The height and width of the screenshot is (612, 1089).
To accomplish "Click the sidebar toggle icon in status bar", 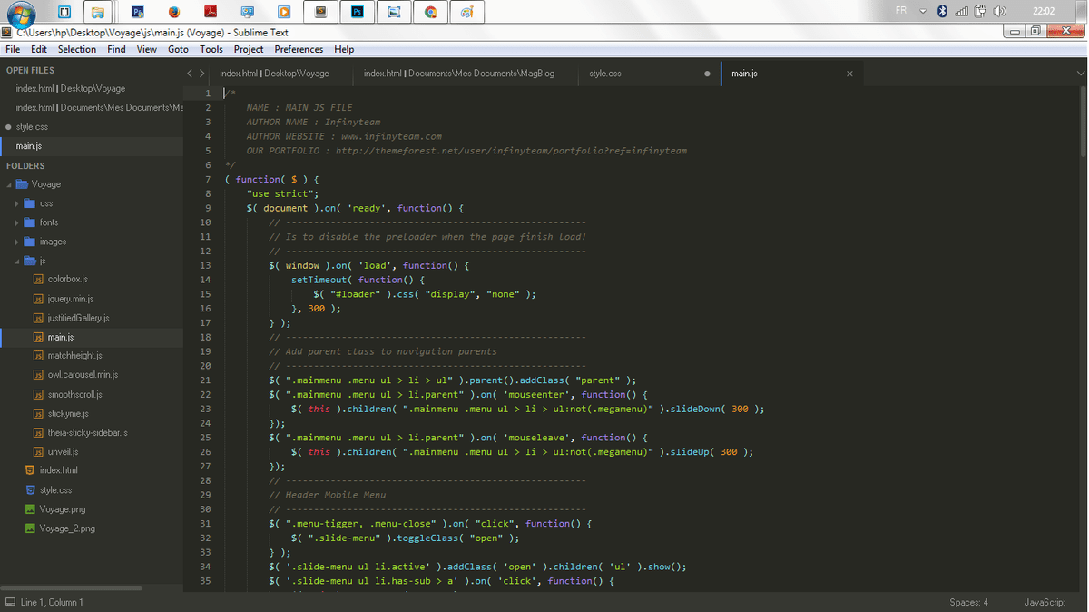I will [10, 602].
